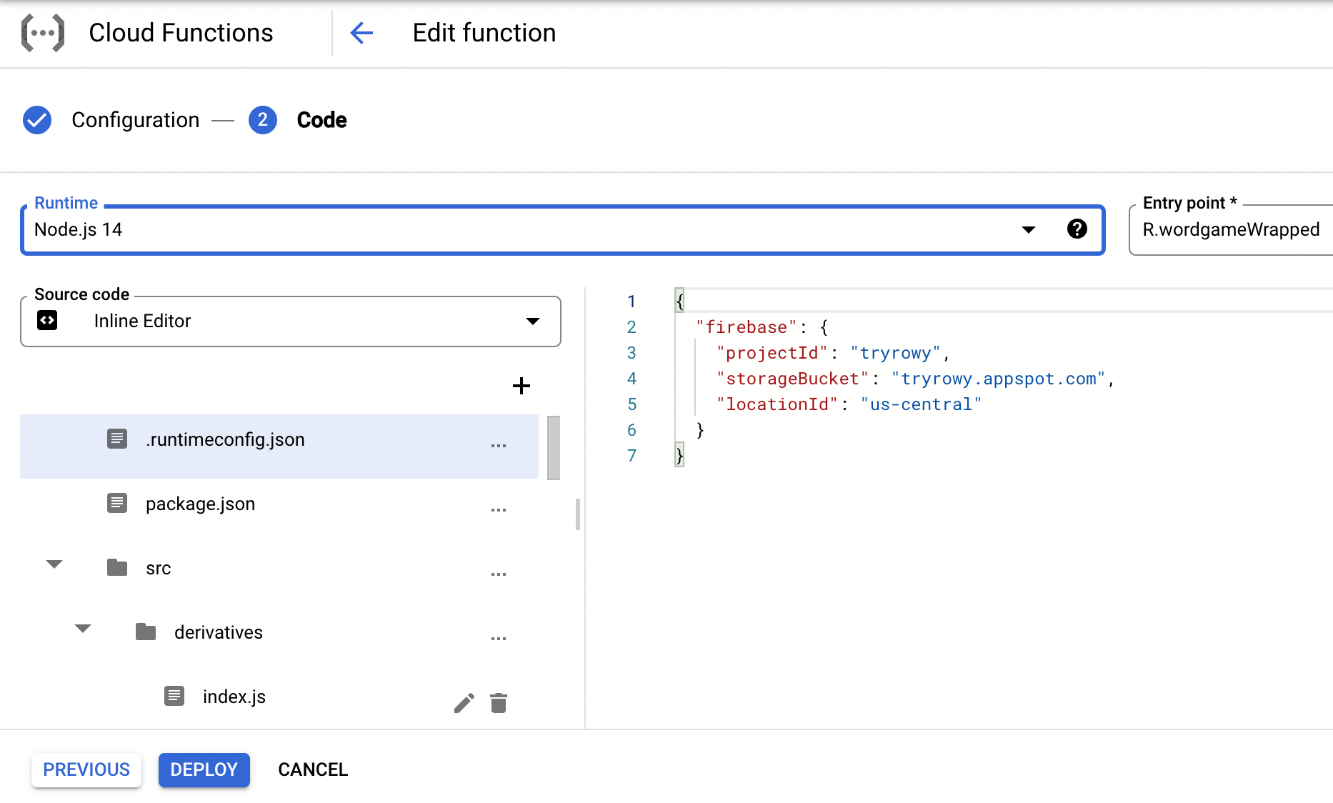This screenshot has height=803, width=1333.
Task: Open the Runtime Node.js 14 dropdown
Action: tap(1028, 229)
